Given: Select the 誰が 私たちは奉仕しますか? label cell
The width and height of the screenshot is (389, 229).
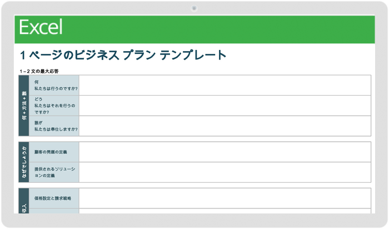Looking at the screenshot, I should (x=56, y=126).
